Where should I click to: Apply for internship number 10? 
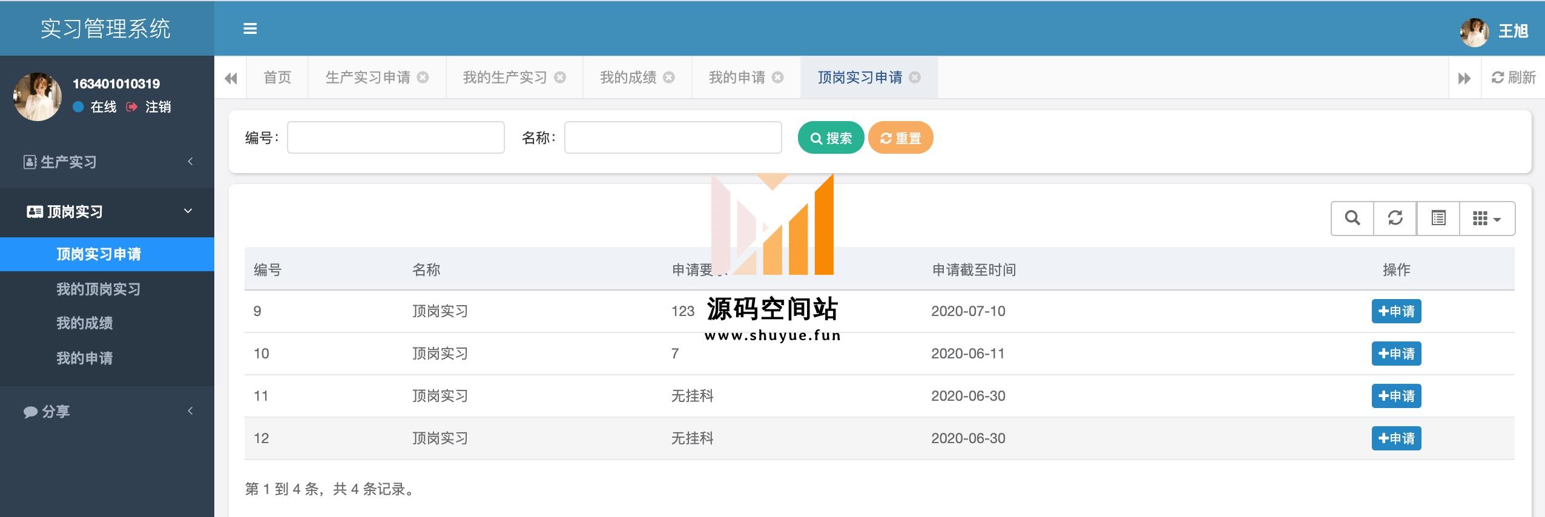(1396, 354)
